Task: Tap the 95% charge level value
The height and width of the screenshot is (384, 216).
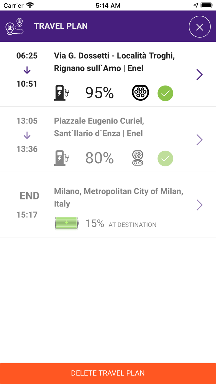Action: tap(99, 93)
